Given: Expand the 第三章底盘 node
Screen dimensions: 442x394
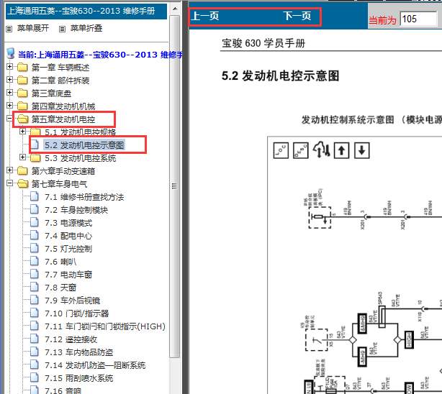Looking at the screenshot, I should tap(9, 92).
